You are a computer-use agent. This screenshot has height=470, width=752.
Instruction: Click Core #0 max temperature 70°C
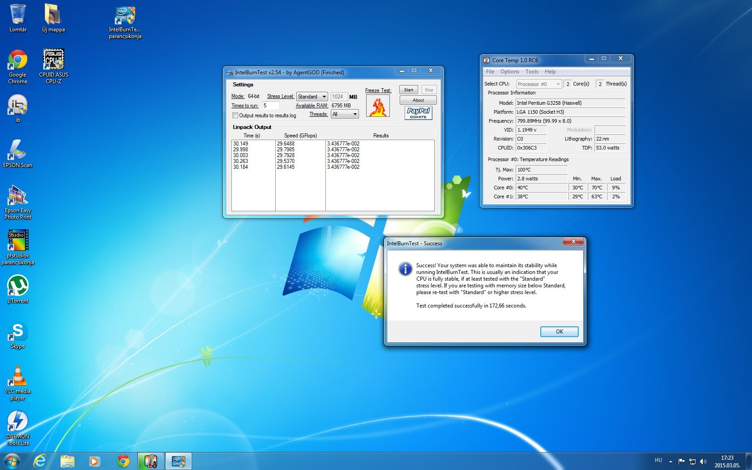pyautogui.click(x=597, y=188)
